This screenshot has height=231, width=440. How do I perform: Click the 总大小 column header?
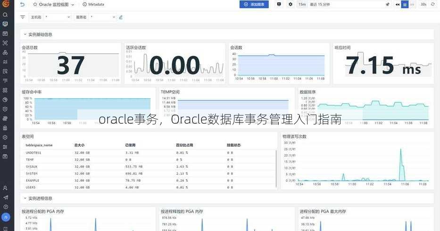79,145
